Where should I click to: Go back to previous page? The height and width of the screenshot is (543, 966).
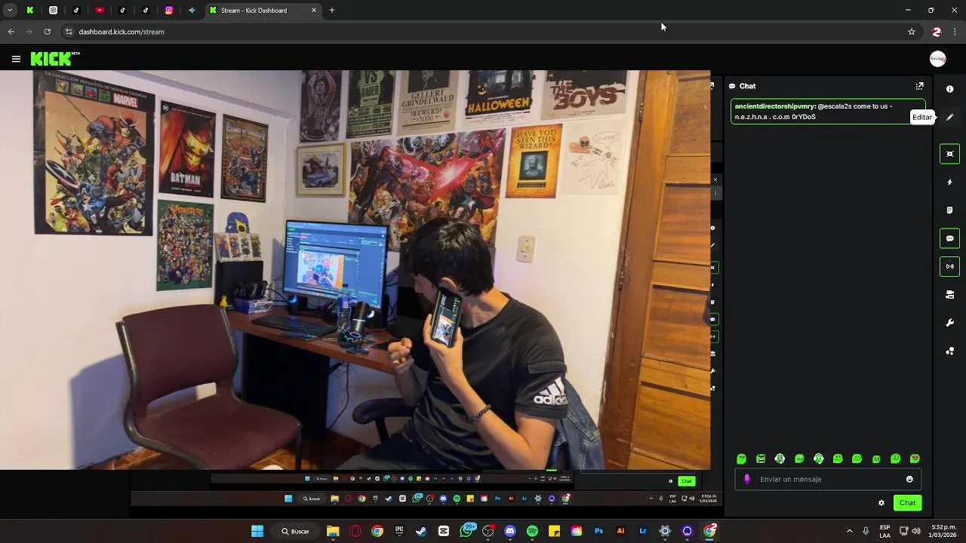[11, 32]
